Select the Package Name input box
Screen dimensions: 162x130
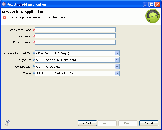(x=75, y=42)
